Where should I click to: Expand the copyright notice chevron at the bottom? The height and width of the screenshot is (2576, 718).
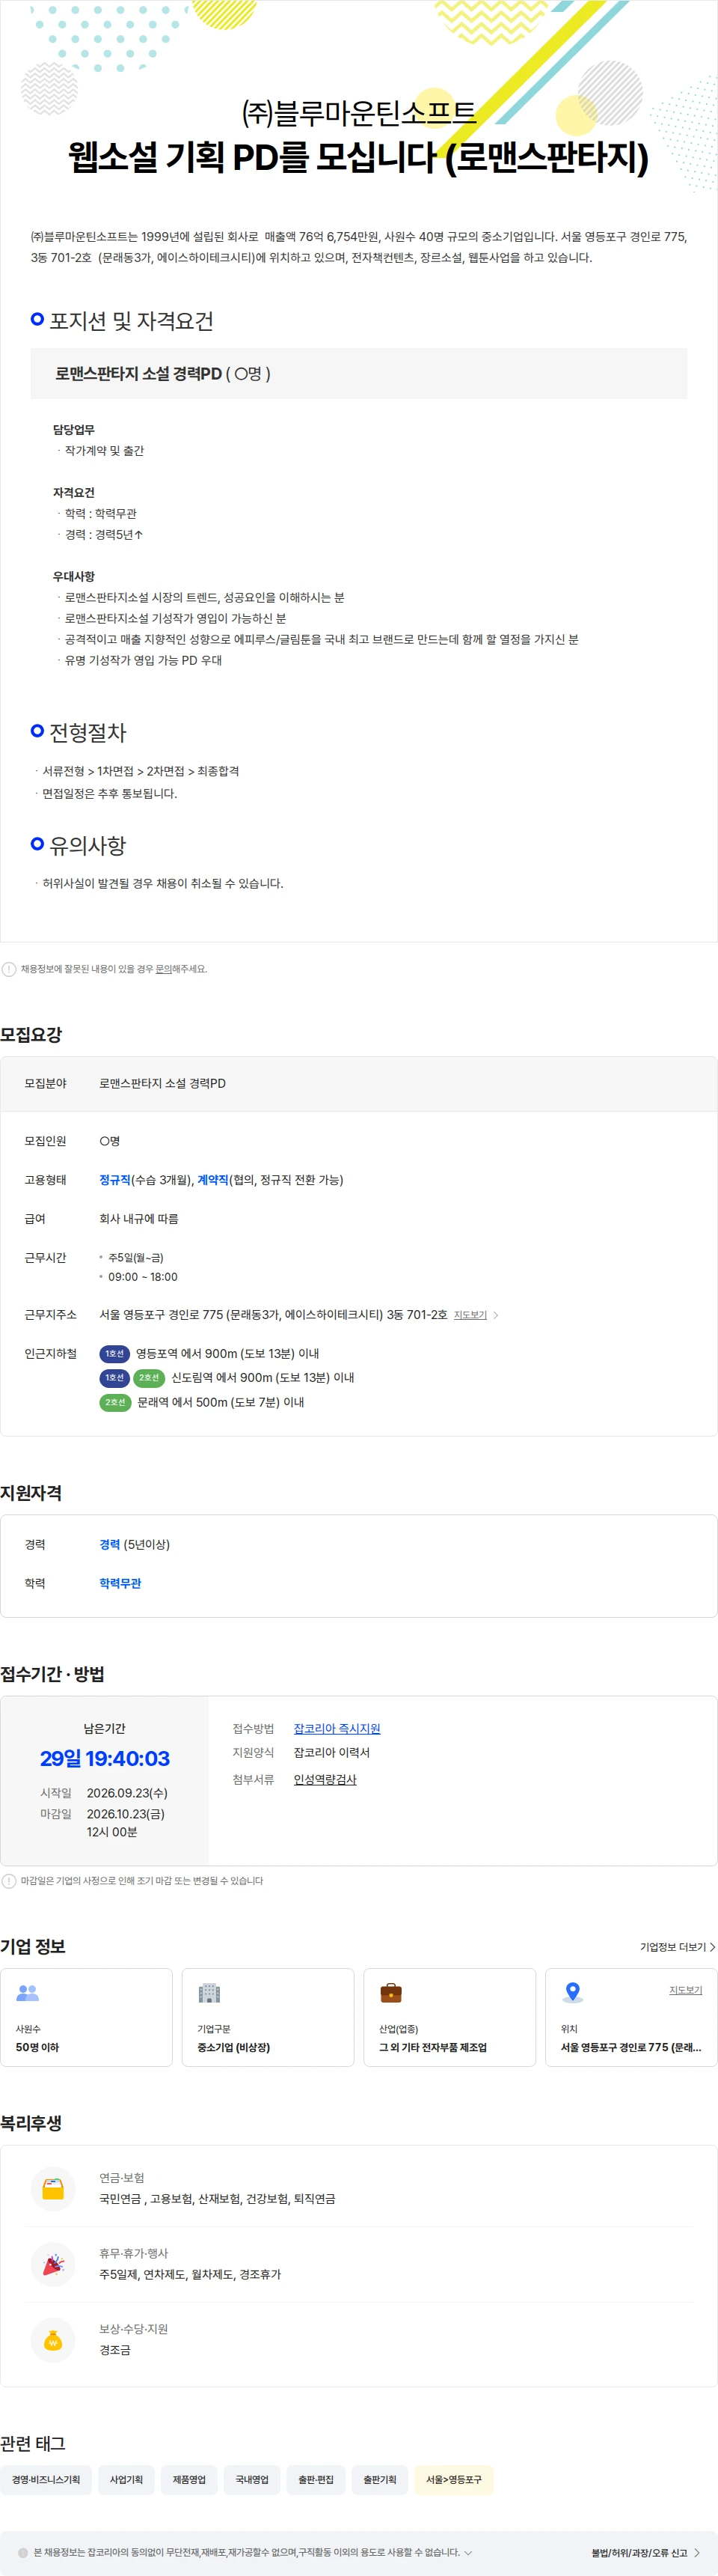[x=467, y=2553]
